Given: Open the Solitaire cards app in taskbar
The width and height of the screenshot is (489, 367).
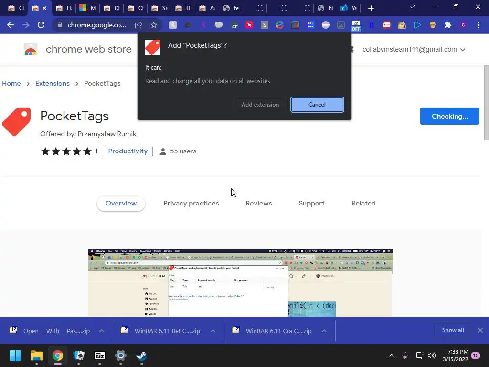Looking at the screenshot, I should 79,356.
